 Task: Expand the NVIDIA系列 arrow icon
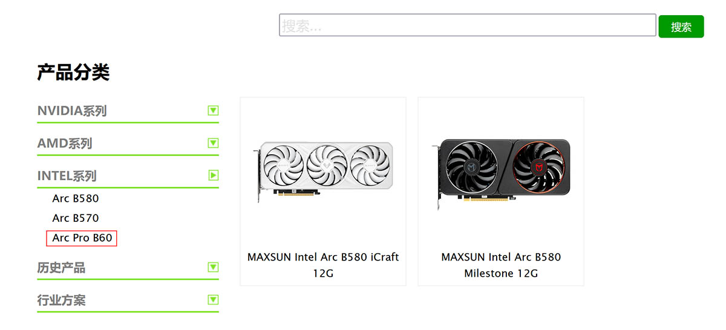tap(213, 111)
